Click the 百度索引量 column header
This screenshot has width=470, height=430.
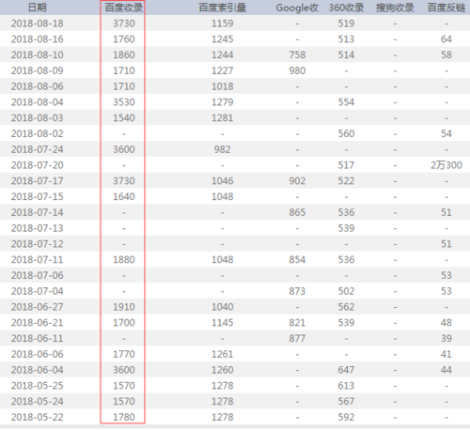[x=223, y=8]
